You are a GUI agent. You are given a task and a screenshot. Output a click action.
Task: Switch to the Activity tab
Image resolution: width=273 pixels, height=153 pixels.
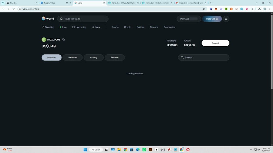[94, 57]
